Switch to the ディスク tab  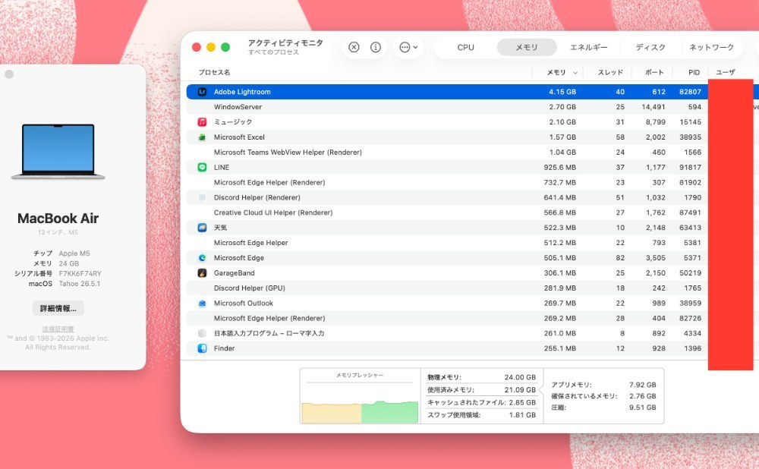tap(650, 47)
